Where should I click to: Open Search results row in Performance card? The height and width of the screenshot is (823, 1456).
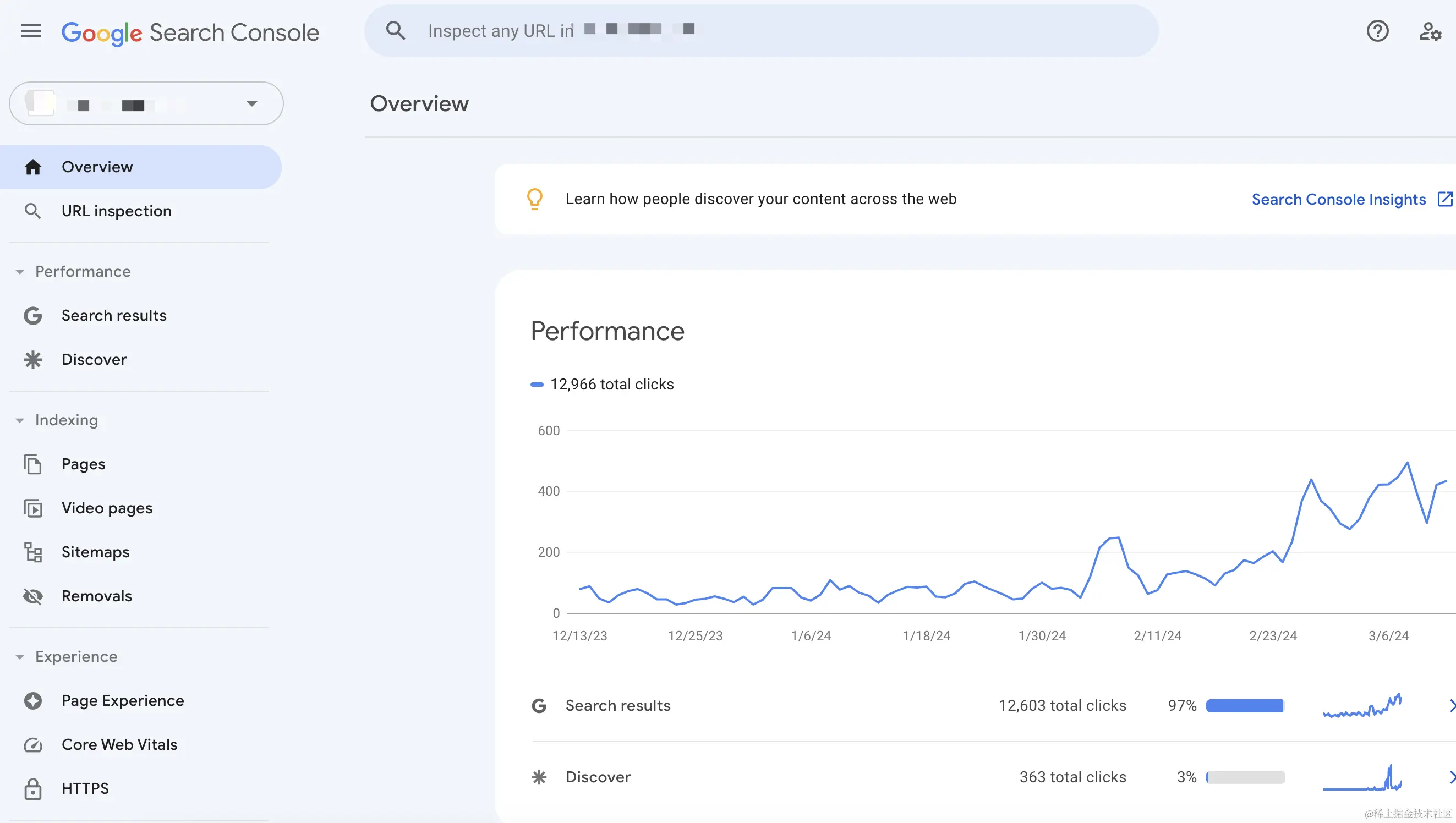click(618, 705)
